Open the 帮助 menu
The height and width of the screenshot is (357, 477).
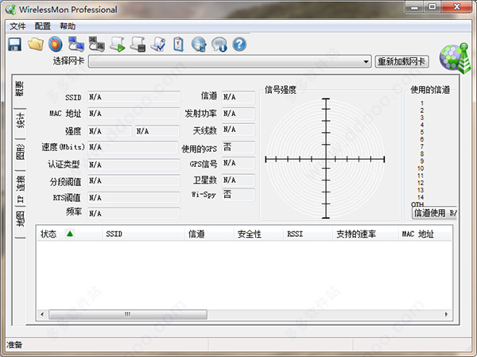(68, 26)
